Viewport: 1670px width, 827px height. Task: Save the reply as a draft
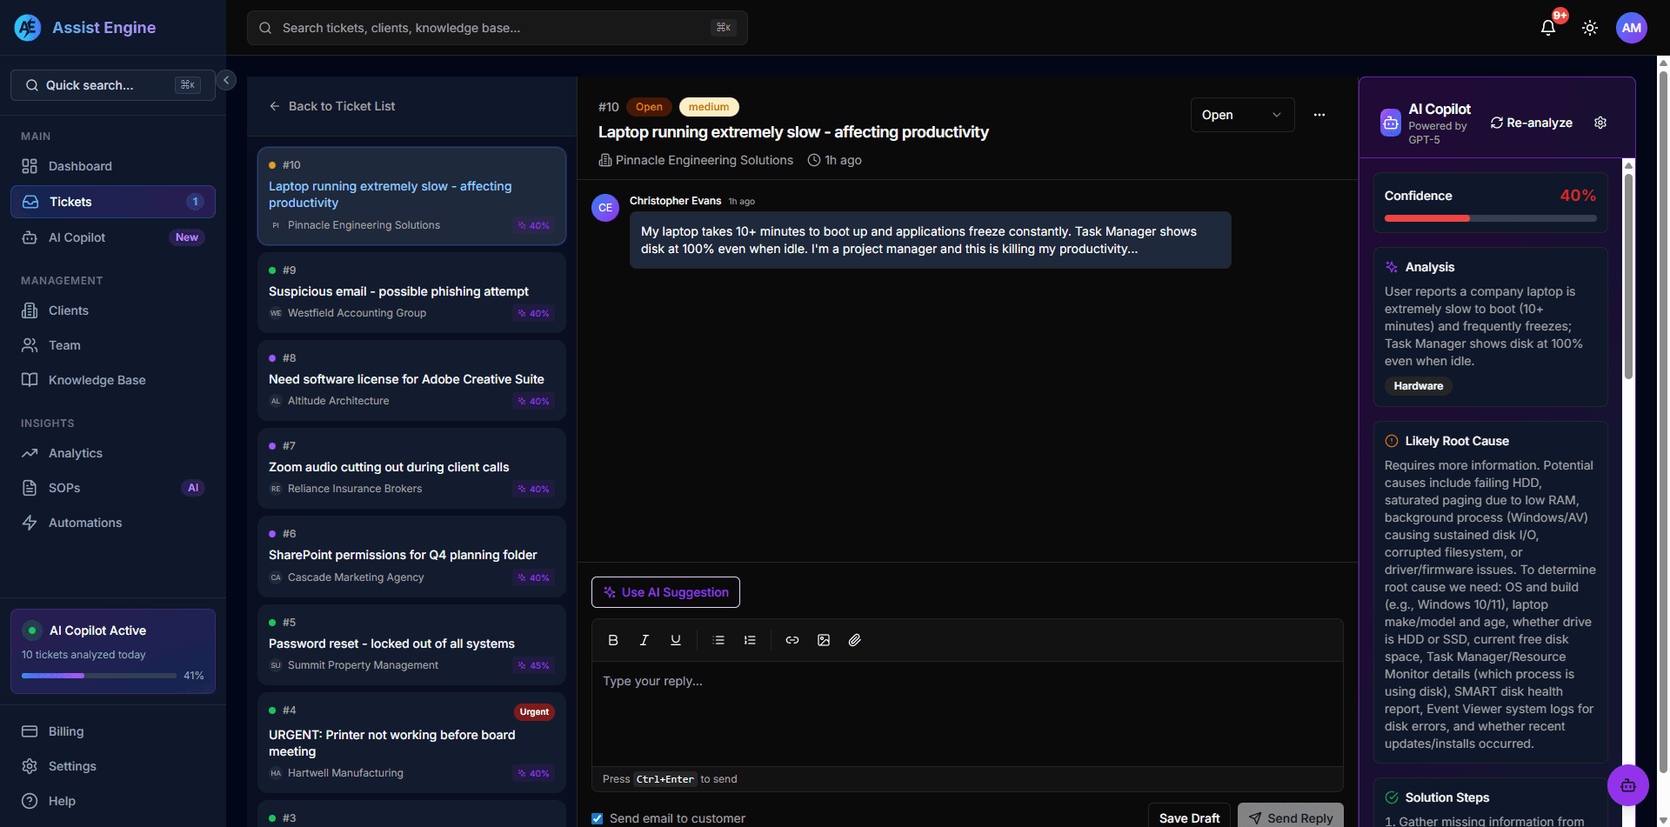pyautogui.click(x=1189, y=817)
